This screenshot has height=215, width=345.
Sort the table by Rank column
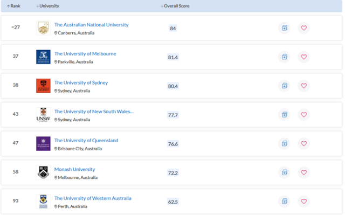pos(13,6)
